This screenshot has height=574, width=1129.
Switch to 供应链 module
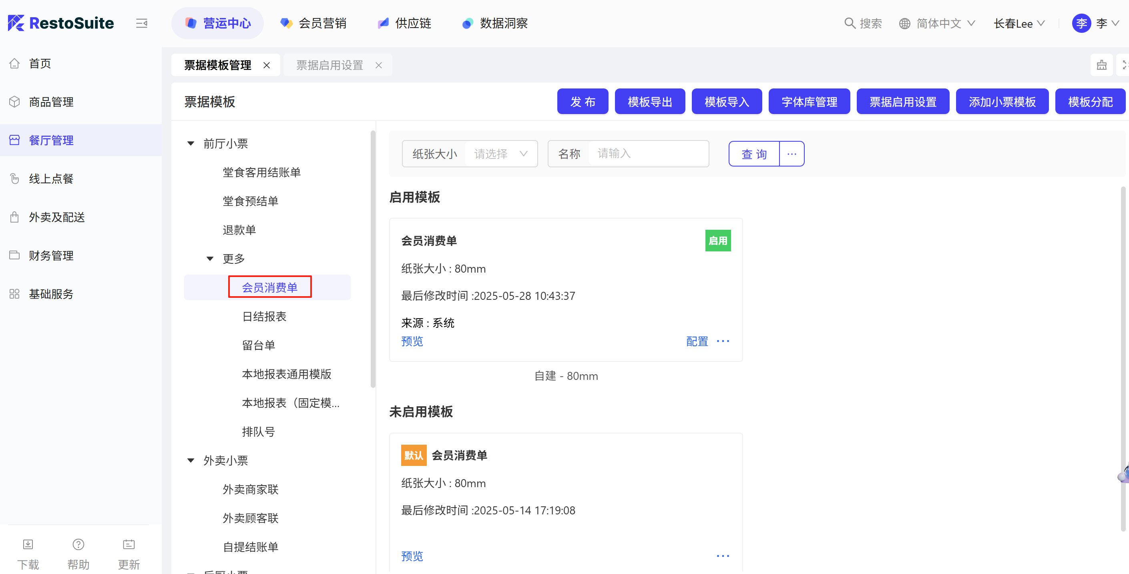point(404,23)
